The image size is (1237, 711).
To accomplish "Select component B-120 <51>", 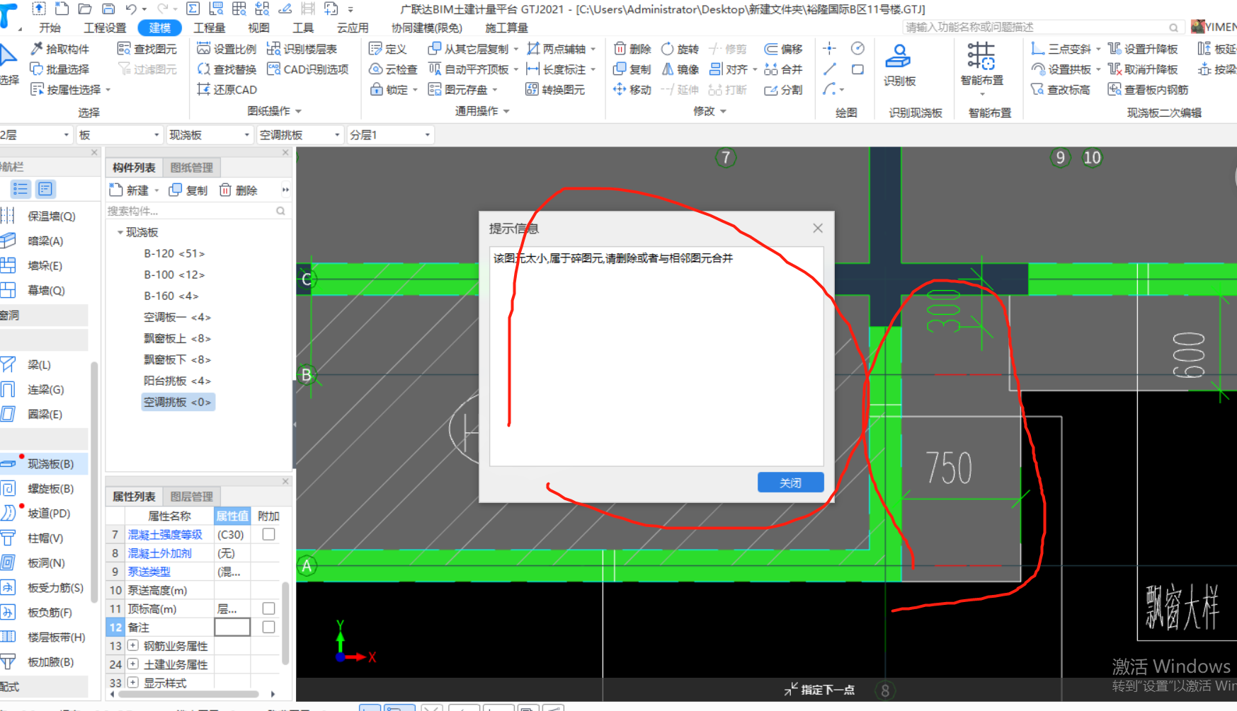I will [x=174, y=253].
